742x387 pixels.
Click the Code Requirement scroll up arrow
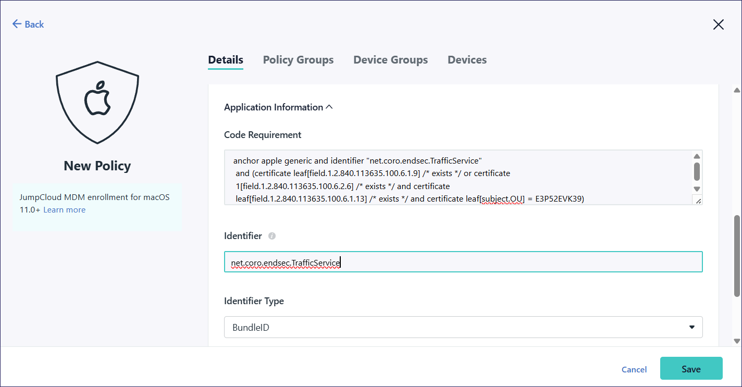697,156
